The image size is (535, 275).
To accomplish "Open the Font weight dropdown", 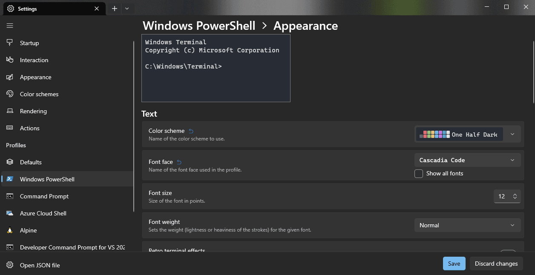I will pos(467,225).
